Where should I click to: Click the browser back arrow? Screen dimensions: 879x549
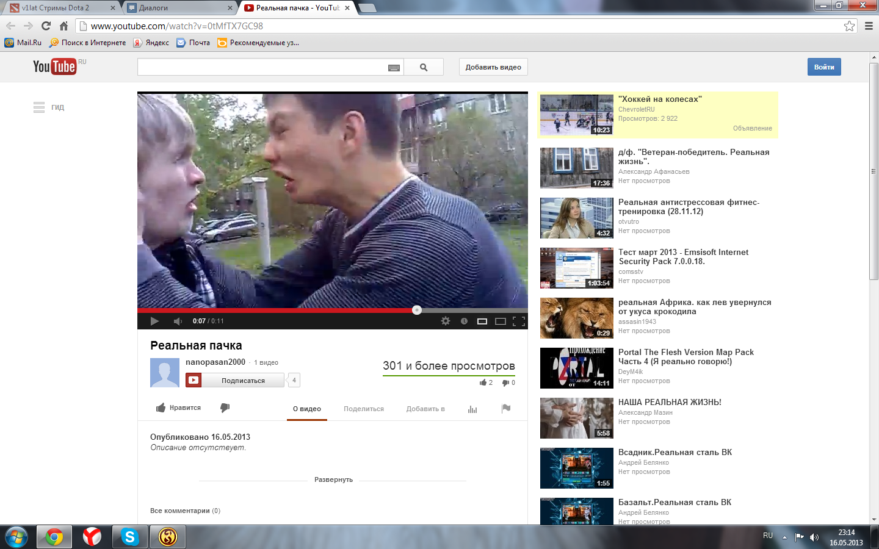[x=10, y=26]
